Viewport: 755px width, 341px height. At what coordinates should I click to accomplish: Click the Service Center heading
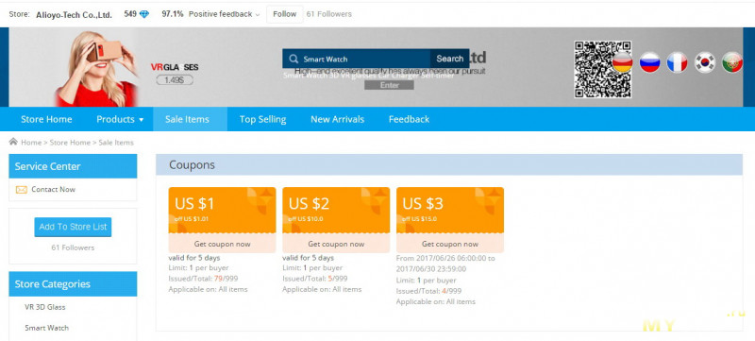point(48,166)
